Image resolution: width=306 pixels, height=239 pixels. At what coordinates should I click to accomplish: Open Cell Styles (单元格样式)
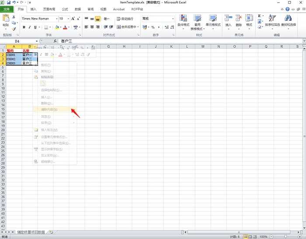(x=213, y=21)
